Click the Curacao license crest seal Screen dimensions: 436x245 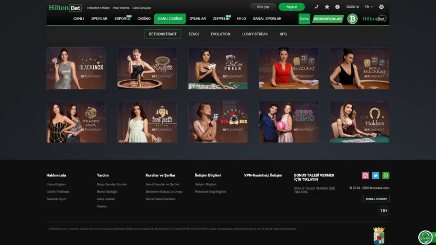coord(378,235)
